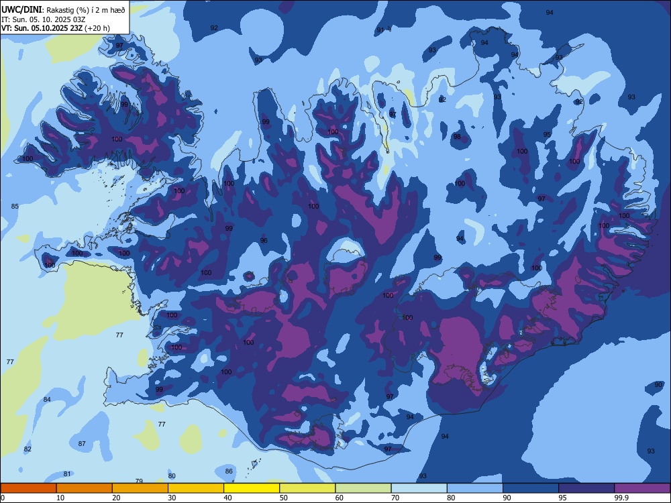Click the 79 humidity value on the map
Viewport: 671px width, 503px height.
tap(139, 481)
